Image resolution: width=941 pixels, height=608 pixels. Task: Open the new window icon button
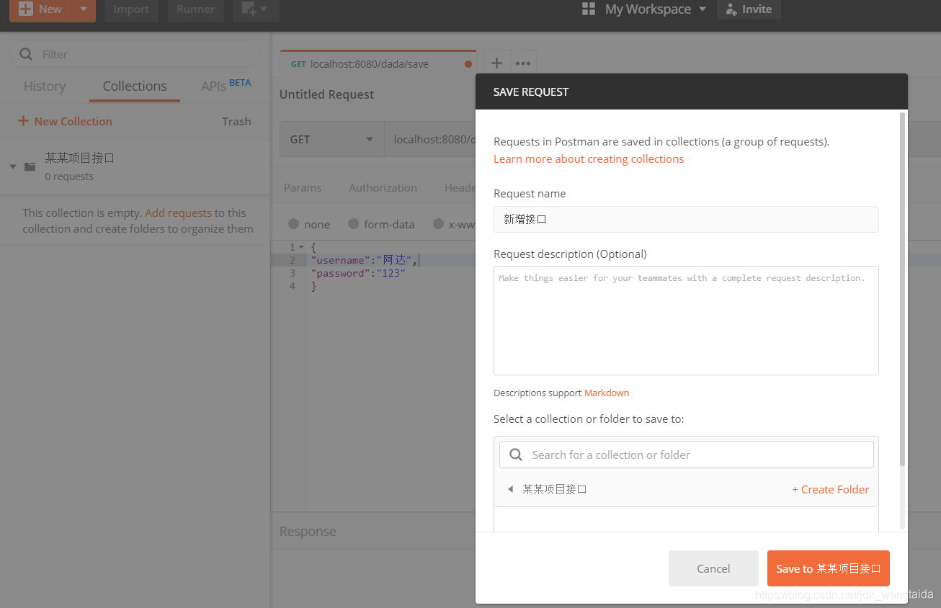250,9
